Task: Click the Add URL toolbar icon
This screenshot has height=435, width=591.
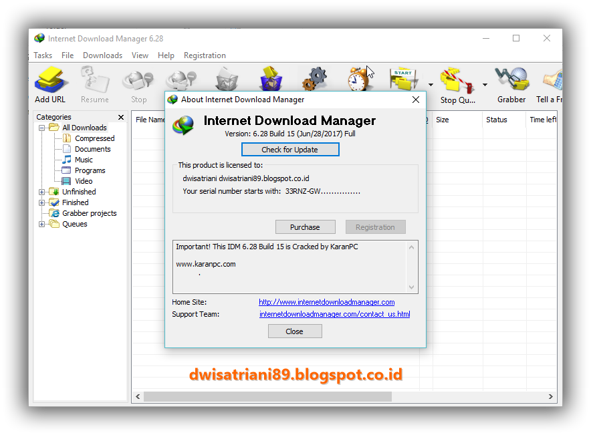Action: [x=51, y=80]
